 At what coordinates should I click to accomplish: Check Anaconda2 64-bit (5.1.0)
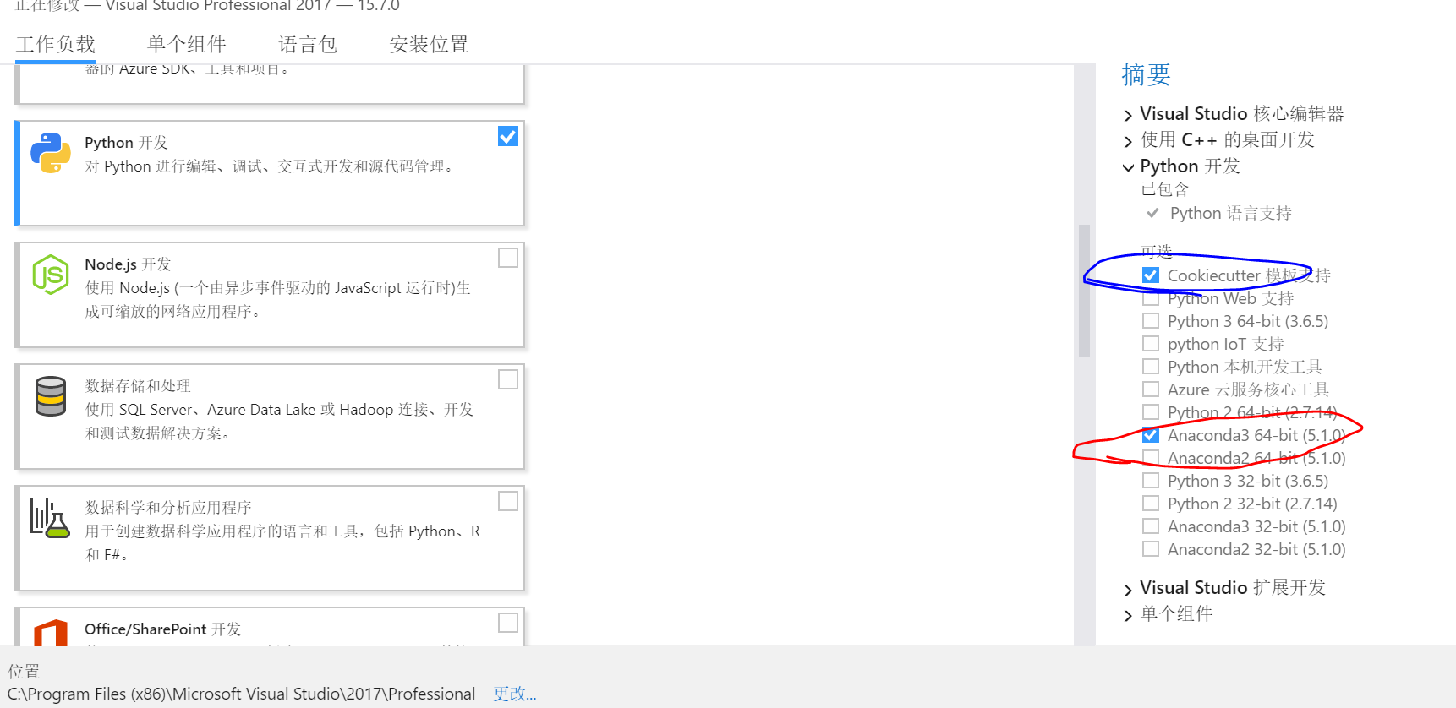pyautogui.click(x=1151, y=458)
